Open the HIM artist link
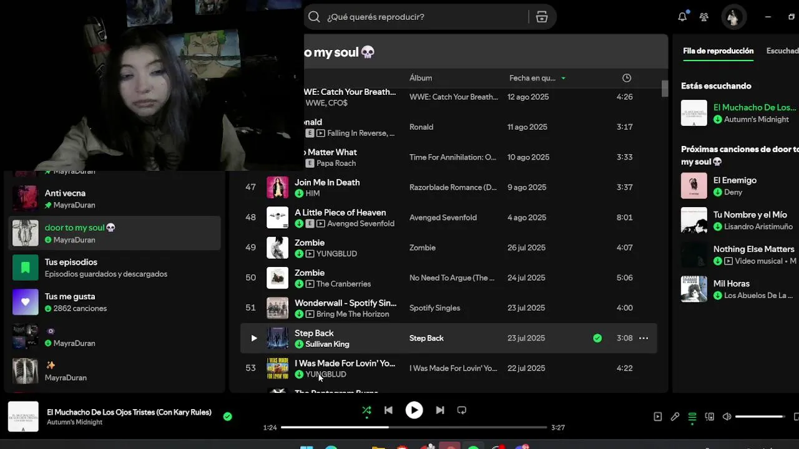The image size is (799, 449). click(x=313, y=193)
